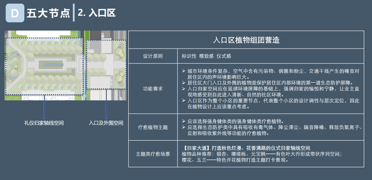Click the 入口及外围空间 caption label
Image resolution: width=372 pixels, height=180 pixels.
click(106, 123)
